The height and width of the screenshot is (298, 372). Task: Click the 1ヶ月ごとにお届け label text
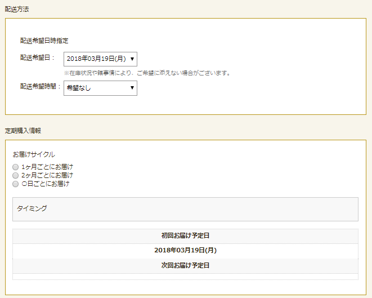pos(47,167)
